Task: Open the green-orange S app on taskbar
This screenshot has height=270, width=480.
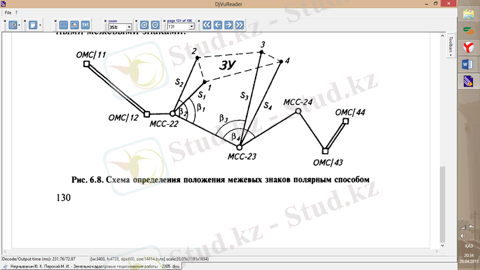Action: 469,31
